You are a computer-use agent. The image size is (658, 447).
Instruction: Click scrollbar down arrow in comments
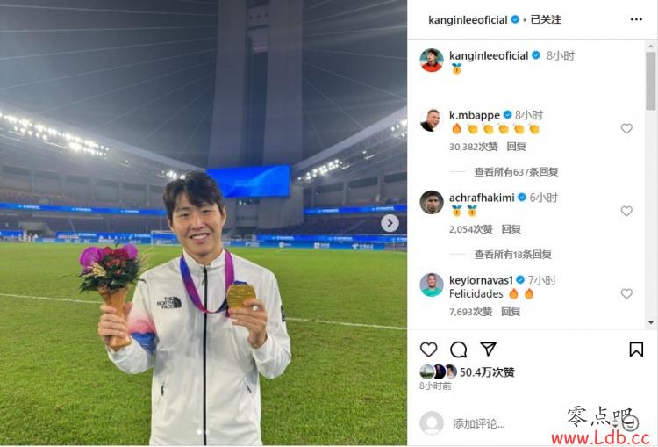[651, 322]
